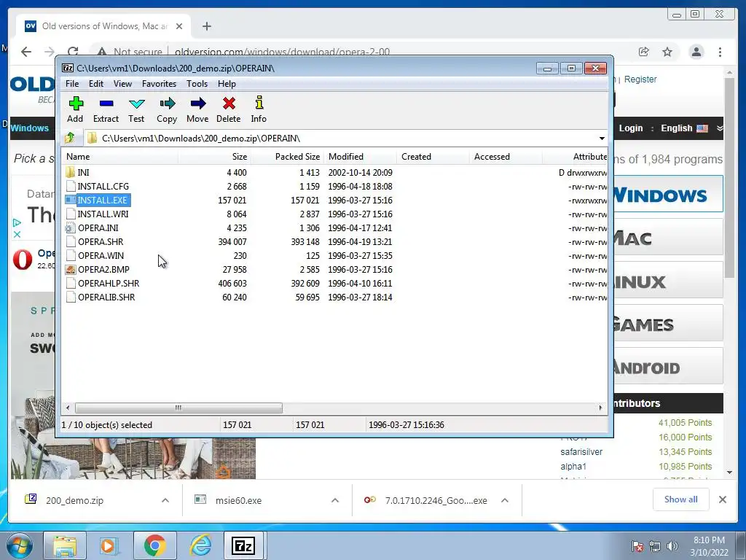Reload the Chrome page
Screen dimensions: 746x560
click(73, 52)
